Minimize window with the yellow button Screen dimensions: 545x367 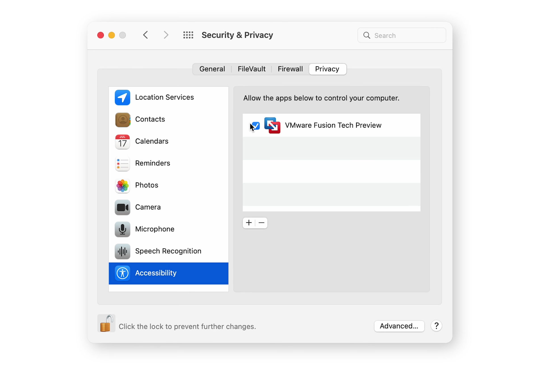point(112,35)
